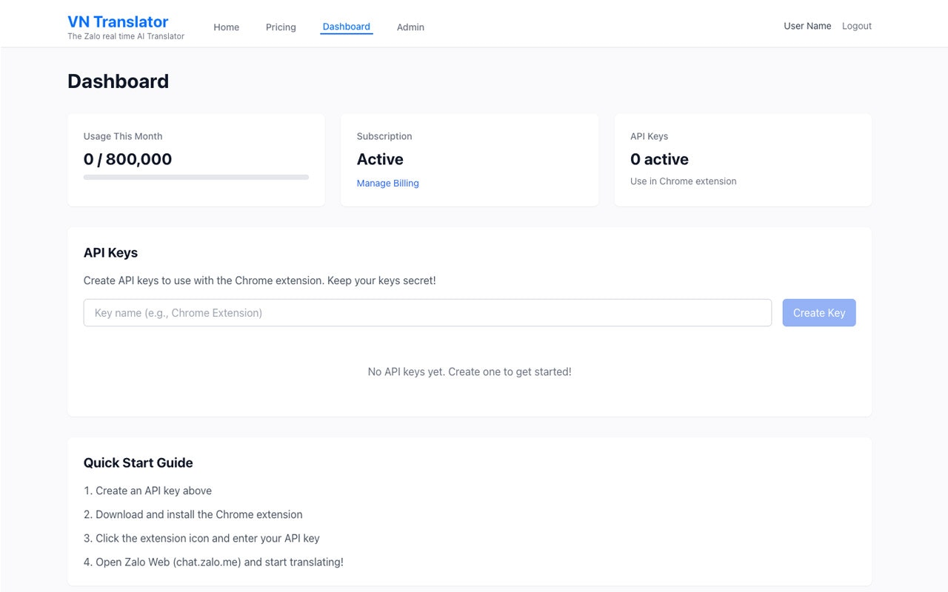Switch to the Dashboard tab
Screen dimensions: 948x592
(x=346, y=27)
